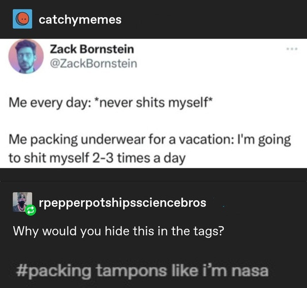Select the "Me packing underwear" tweet line

tap(150, 140)
